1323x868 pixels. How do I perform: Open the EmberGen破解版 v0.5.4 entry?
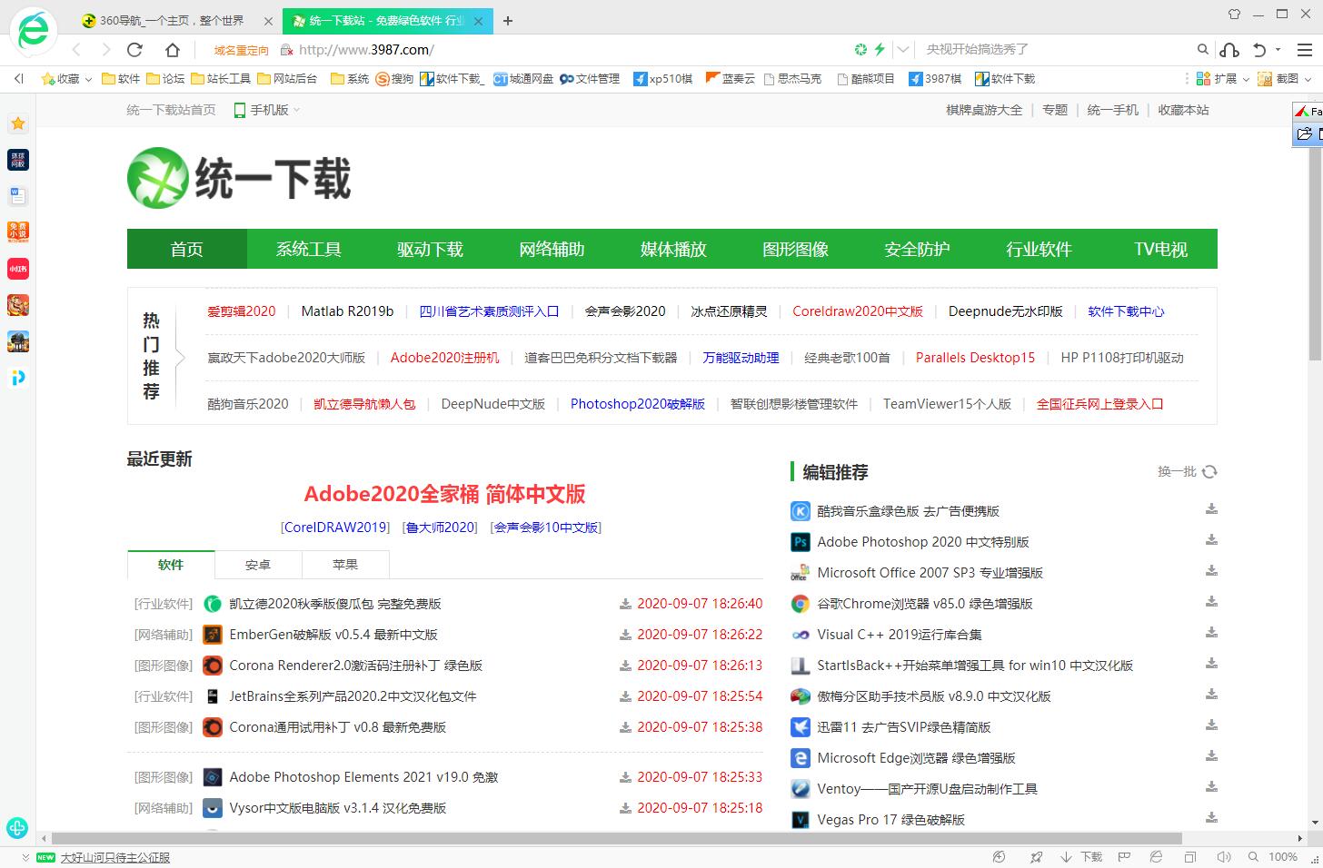click(333, 635)
